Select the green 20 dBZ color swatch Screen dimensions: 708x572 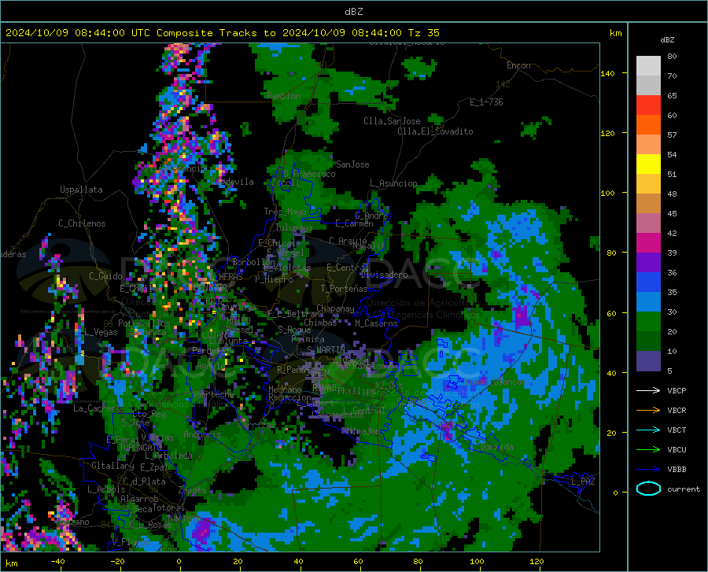[x=648, y=322]
